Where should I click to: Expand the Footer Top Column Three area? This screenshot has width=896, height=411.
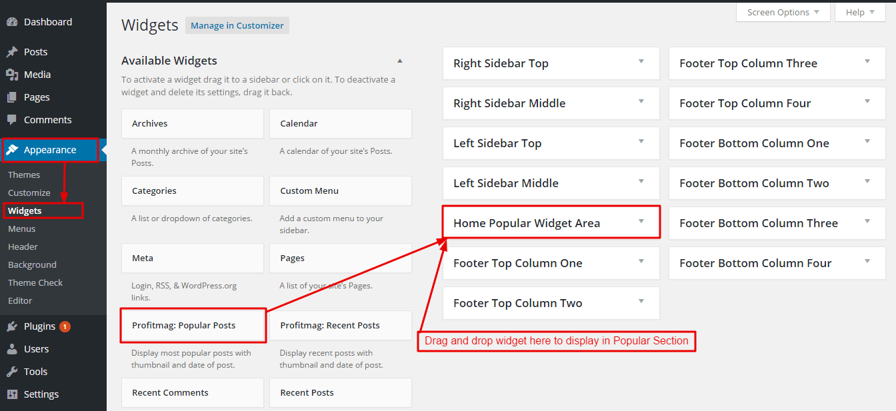click(867, 61)
